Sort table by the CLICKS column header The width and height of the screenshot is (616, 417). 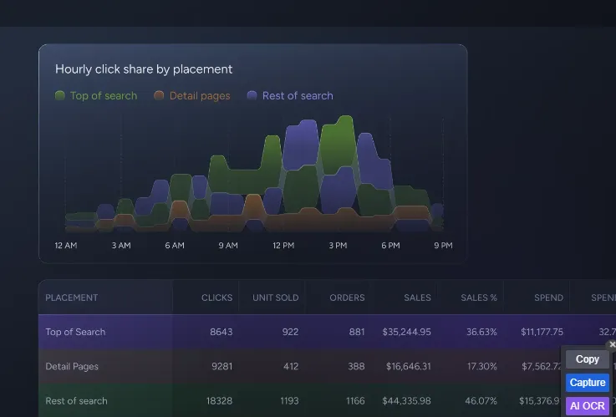[x=216, y=297]
